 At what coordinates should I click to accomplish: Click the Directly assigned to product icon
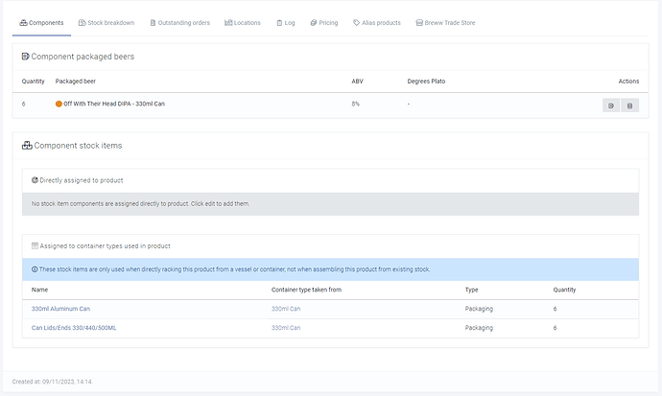tap(35, 180)
